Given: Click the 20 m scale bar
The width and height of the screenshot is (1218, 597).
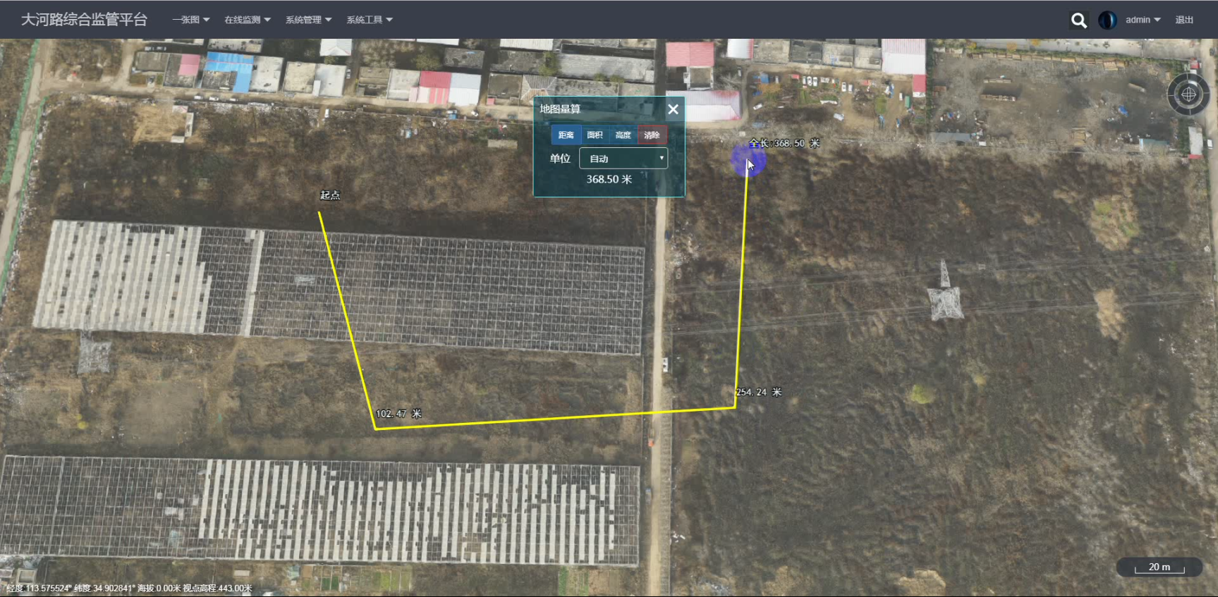Looking at the screenshot, I should pyautogui.click(x=1159, y=567).
